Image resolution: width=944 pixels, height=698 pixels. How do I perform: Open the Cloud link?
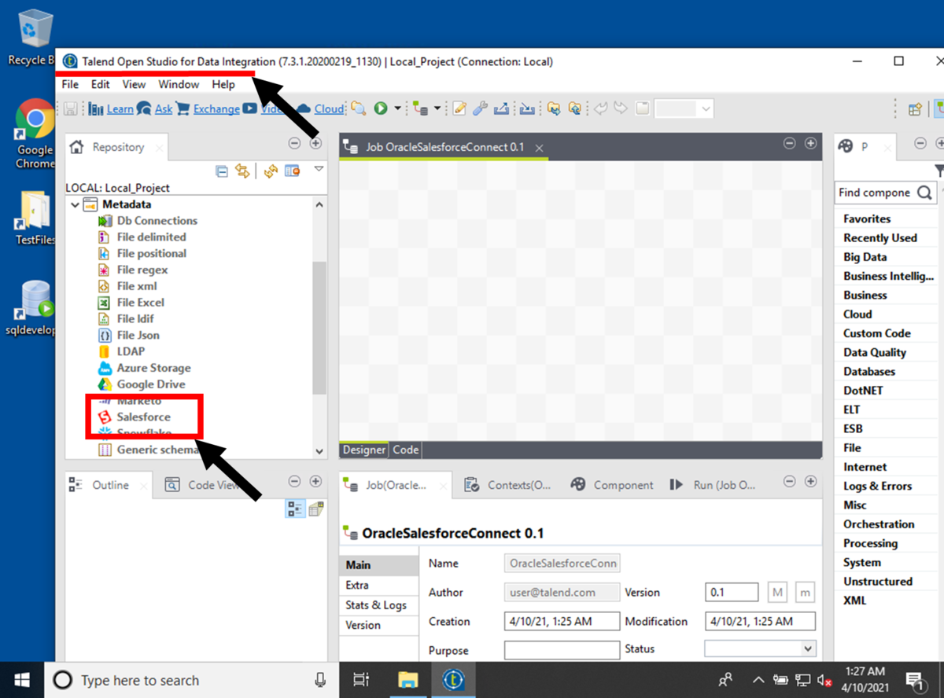pyautogui.click(x=329, y=109)
